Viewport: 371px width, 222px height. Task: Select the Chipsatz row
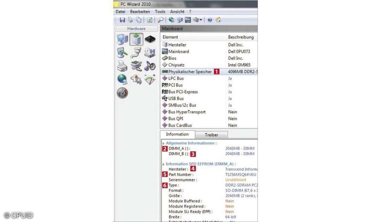(x=209, y=65)
